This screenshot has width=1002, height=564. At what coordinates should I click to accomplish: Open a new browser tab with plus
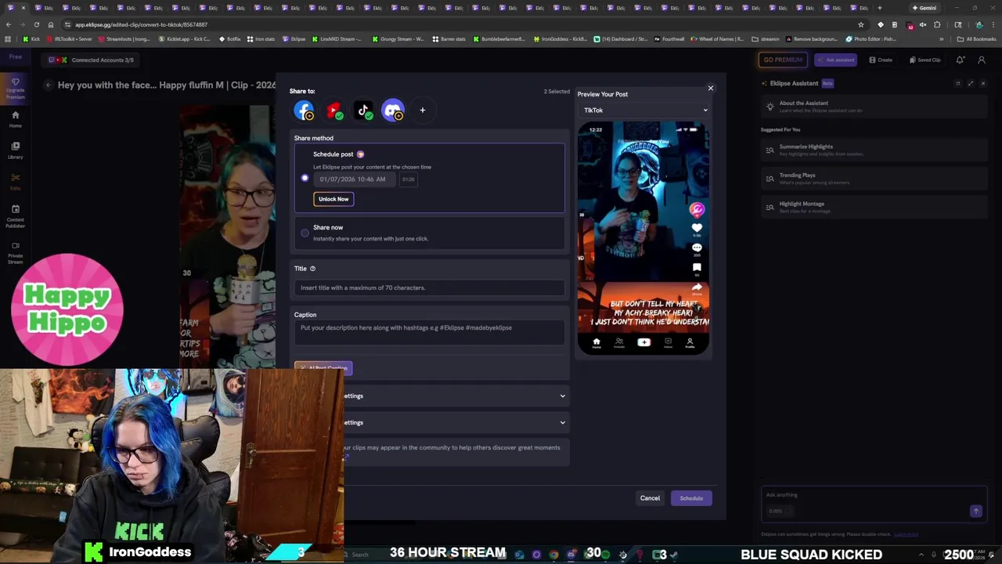pyautogui.click(x=880, y=8)
